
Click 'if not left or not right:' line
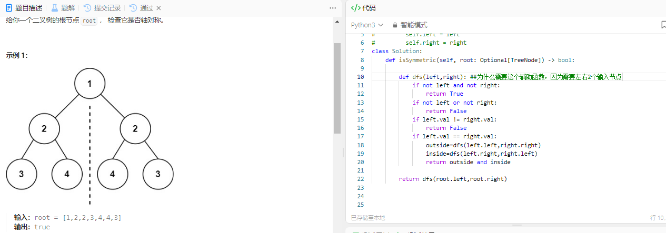(454, 103)
